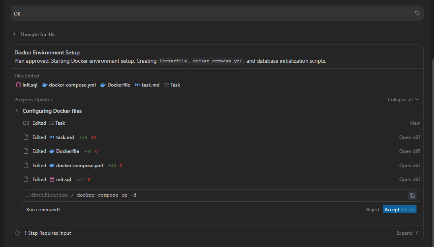Screen dimensions: 434x247
Task: Click the Collapse all chevron arrow
Action: [x=417, y=100]
